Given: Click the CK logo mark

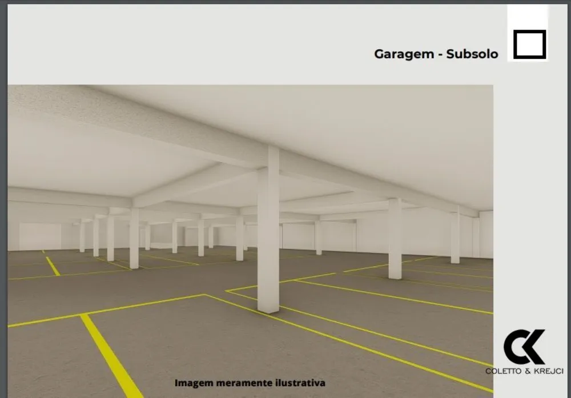Looking at the screenshot, I should coord(524,347).
